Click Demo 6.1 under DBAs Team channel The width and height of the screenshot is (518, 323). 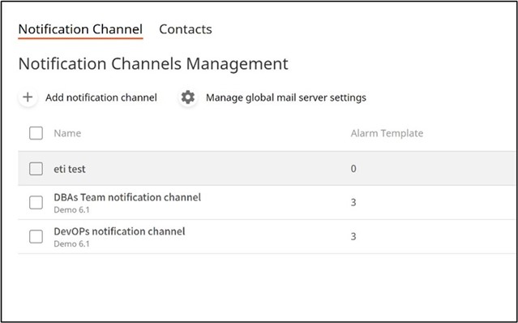[71, 210]
